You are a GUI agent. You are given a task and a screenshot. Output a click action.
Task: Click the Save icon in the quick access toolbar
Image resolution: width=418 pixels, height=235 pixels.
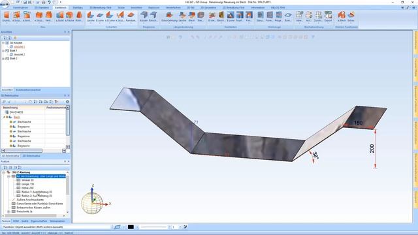pyautogui.click(x=25, y=2)
